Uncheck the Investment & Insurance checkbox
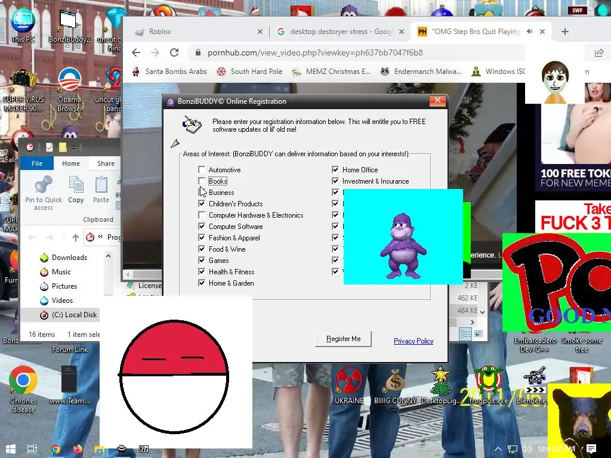 335,181
